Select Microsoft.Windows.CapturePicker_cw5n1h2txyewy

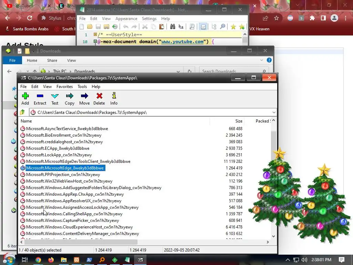pyautogui.click(x=72, y=220)
